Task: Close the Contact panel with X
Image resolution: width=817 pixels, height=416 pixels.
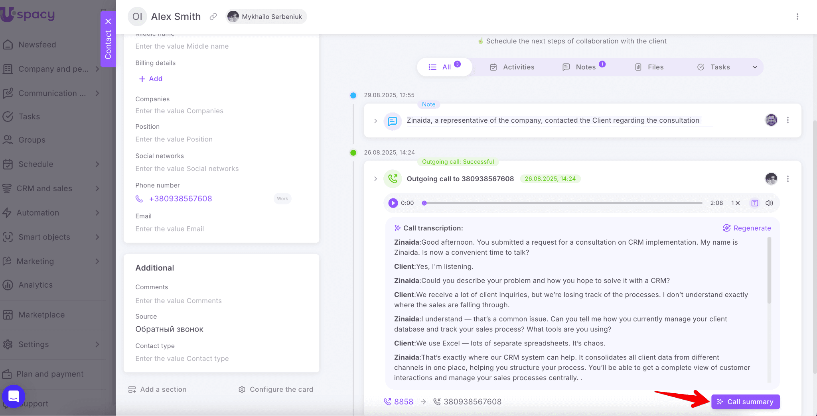Action: [108, 22]
